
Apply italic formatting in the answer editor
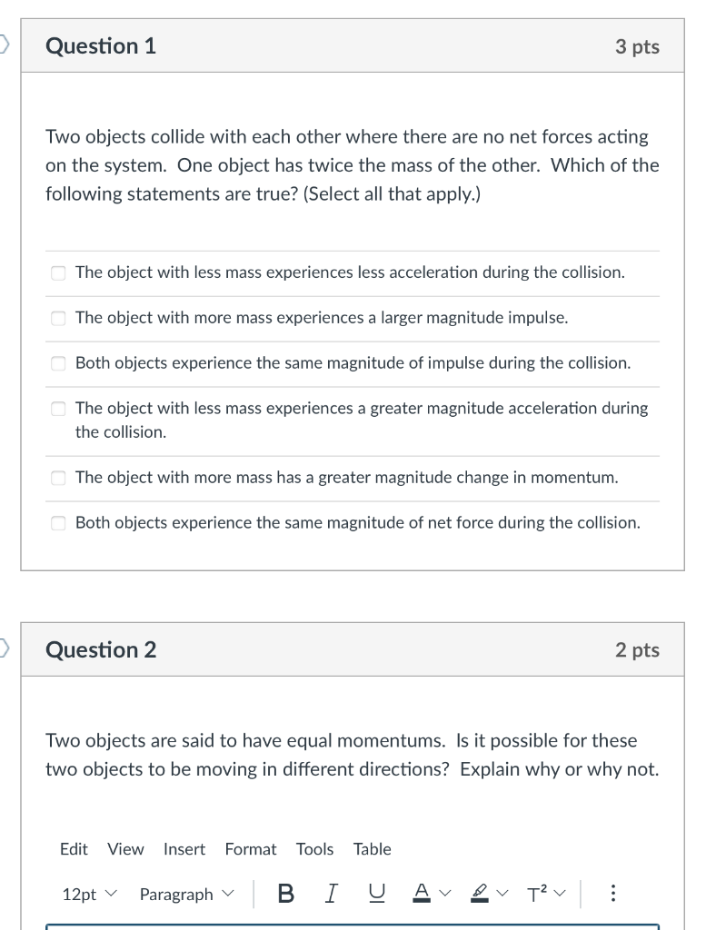(x=331, y=894)
